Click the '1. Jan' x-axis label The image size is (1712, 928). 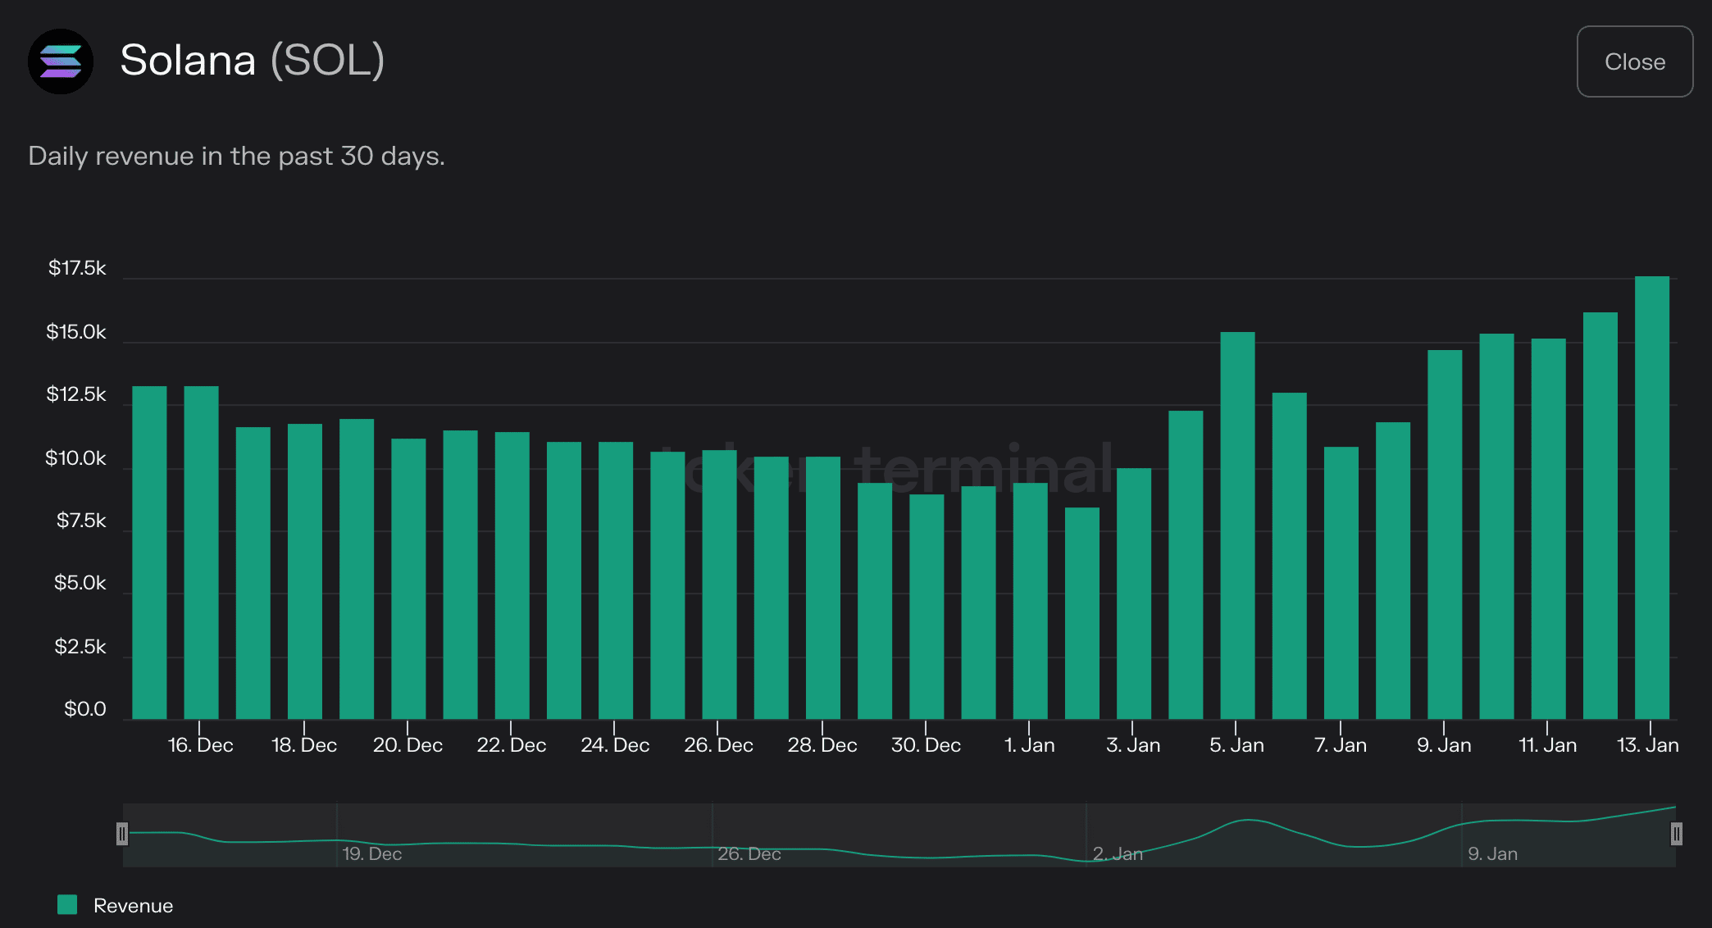coord(1029,745)
